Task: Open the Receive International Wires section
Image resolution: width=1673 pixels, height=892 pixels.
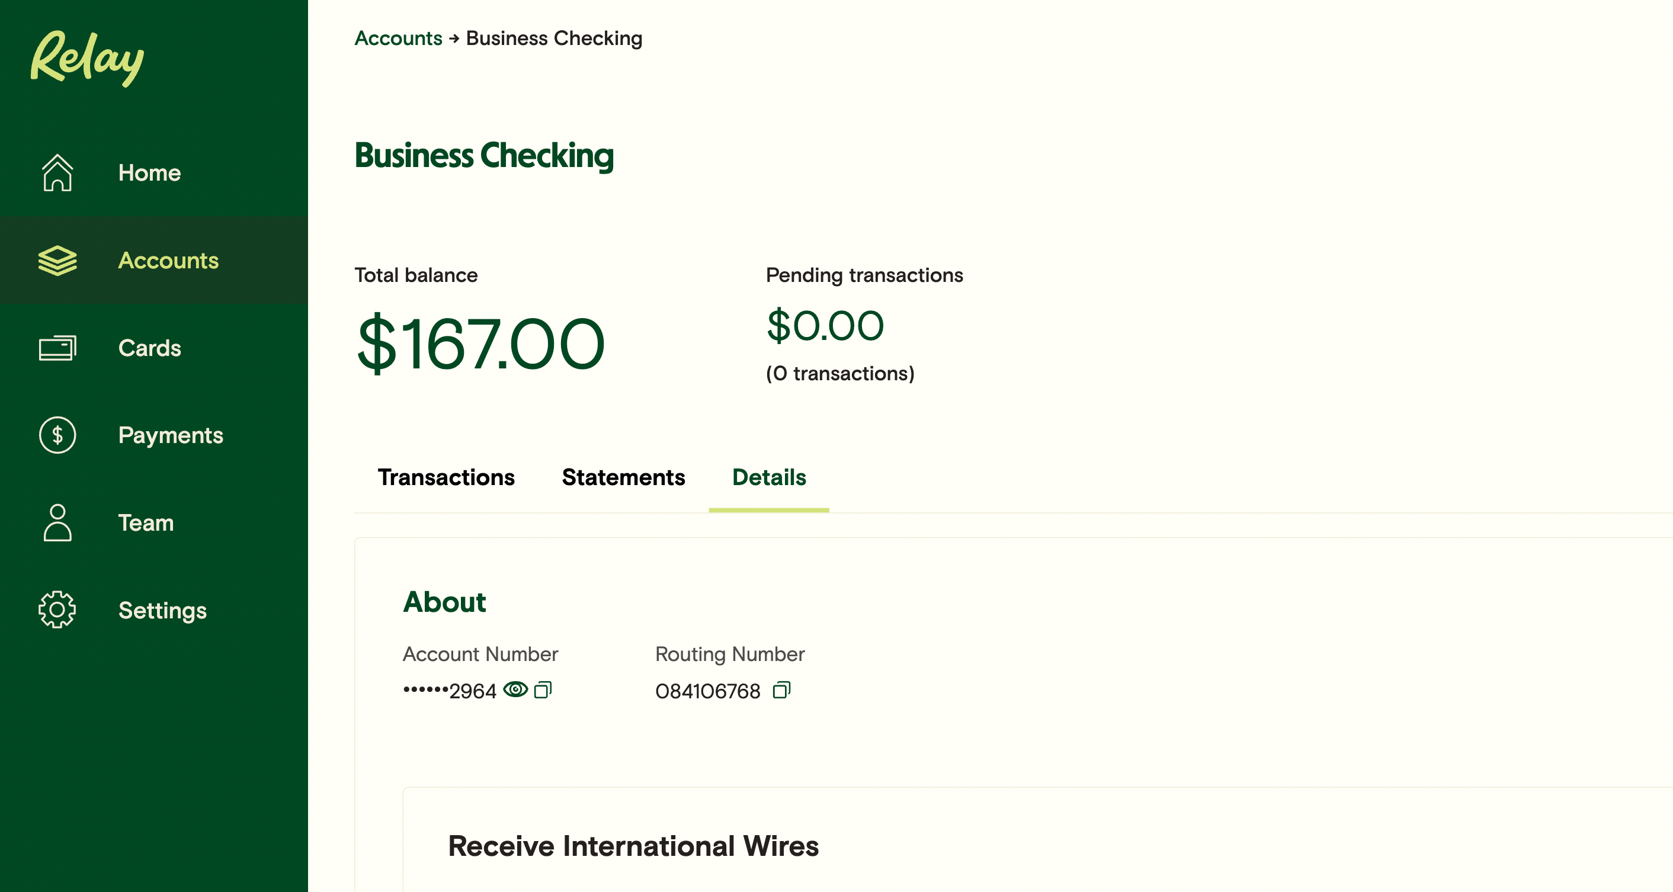Action: [x=633, y=845]
